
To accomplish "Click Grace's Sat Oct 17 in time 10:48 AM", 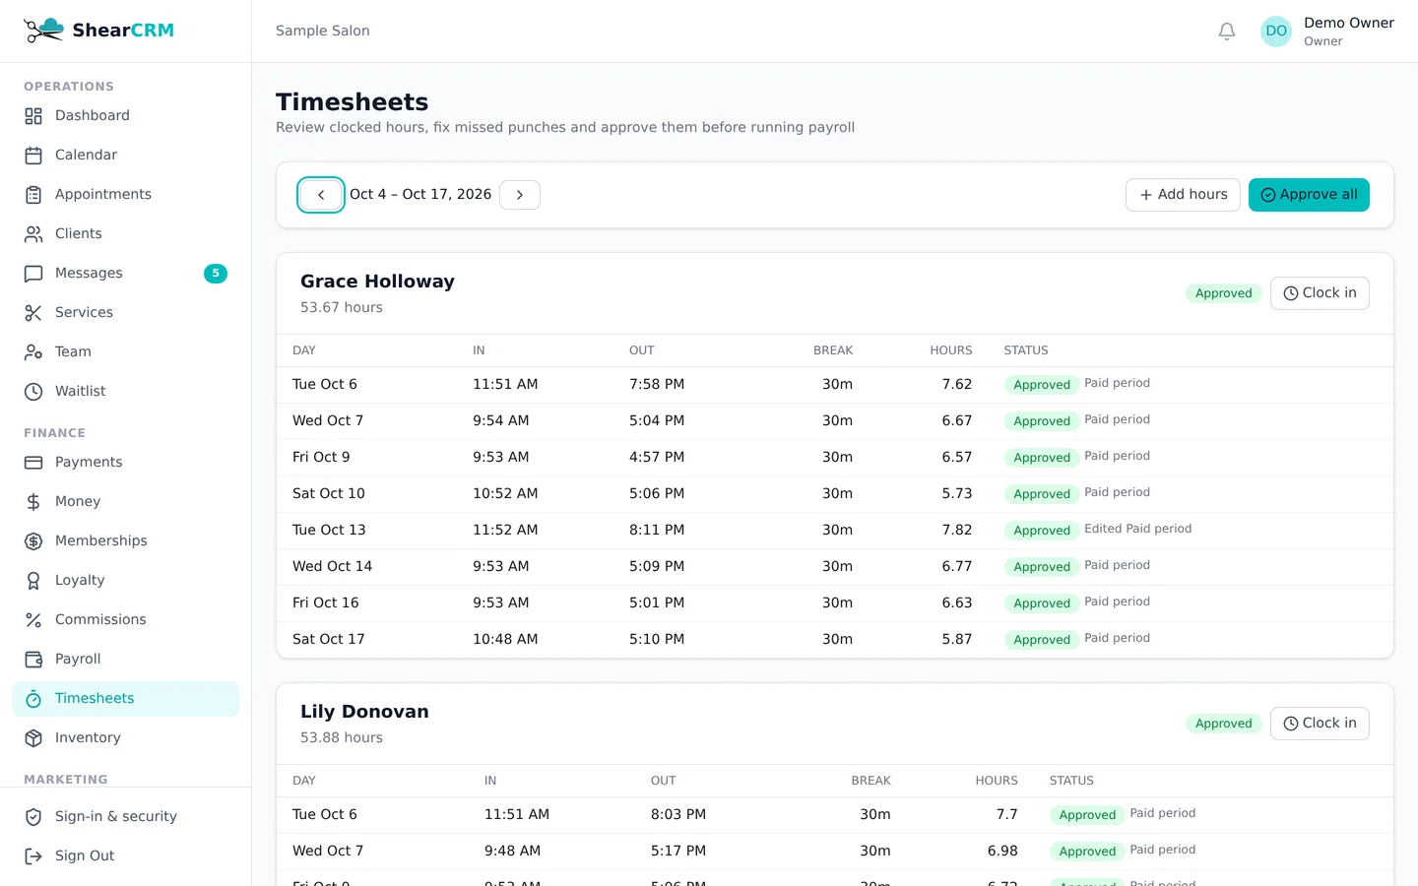I will pyautogui.click(x=505, y=640).
